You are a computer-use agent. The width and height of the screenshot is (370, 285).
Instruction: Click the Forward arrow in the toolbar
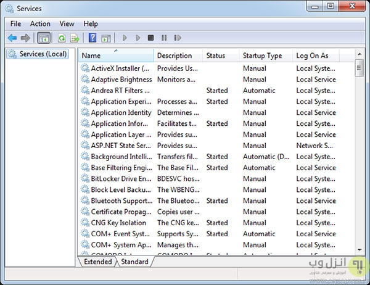tap(25, 38)
